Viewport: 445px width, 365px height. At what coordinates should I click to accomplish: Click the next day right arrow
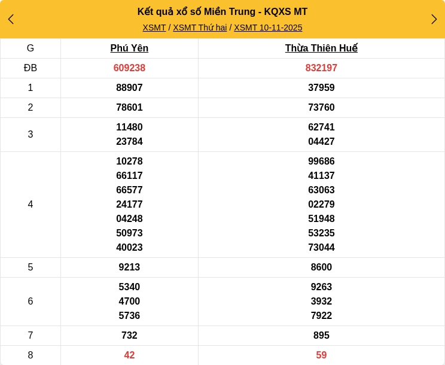coord(434,19)
